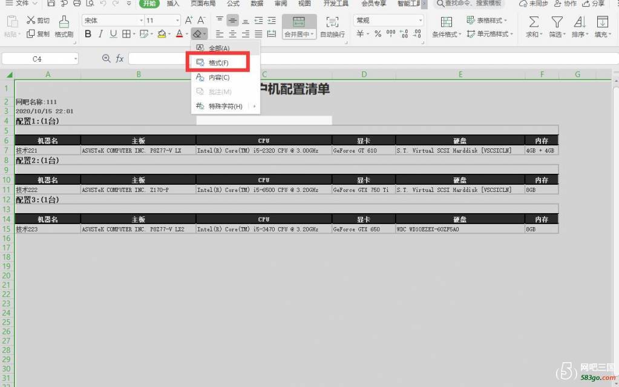The width and height of the screenshot is (619, 387).
Task: Choose Contents (内容(C)) from clear menu
Action: [x=226, y=77]
